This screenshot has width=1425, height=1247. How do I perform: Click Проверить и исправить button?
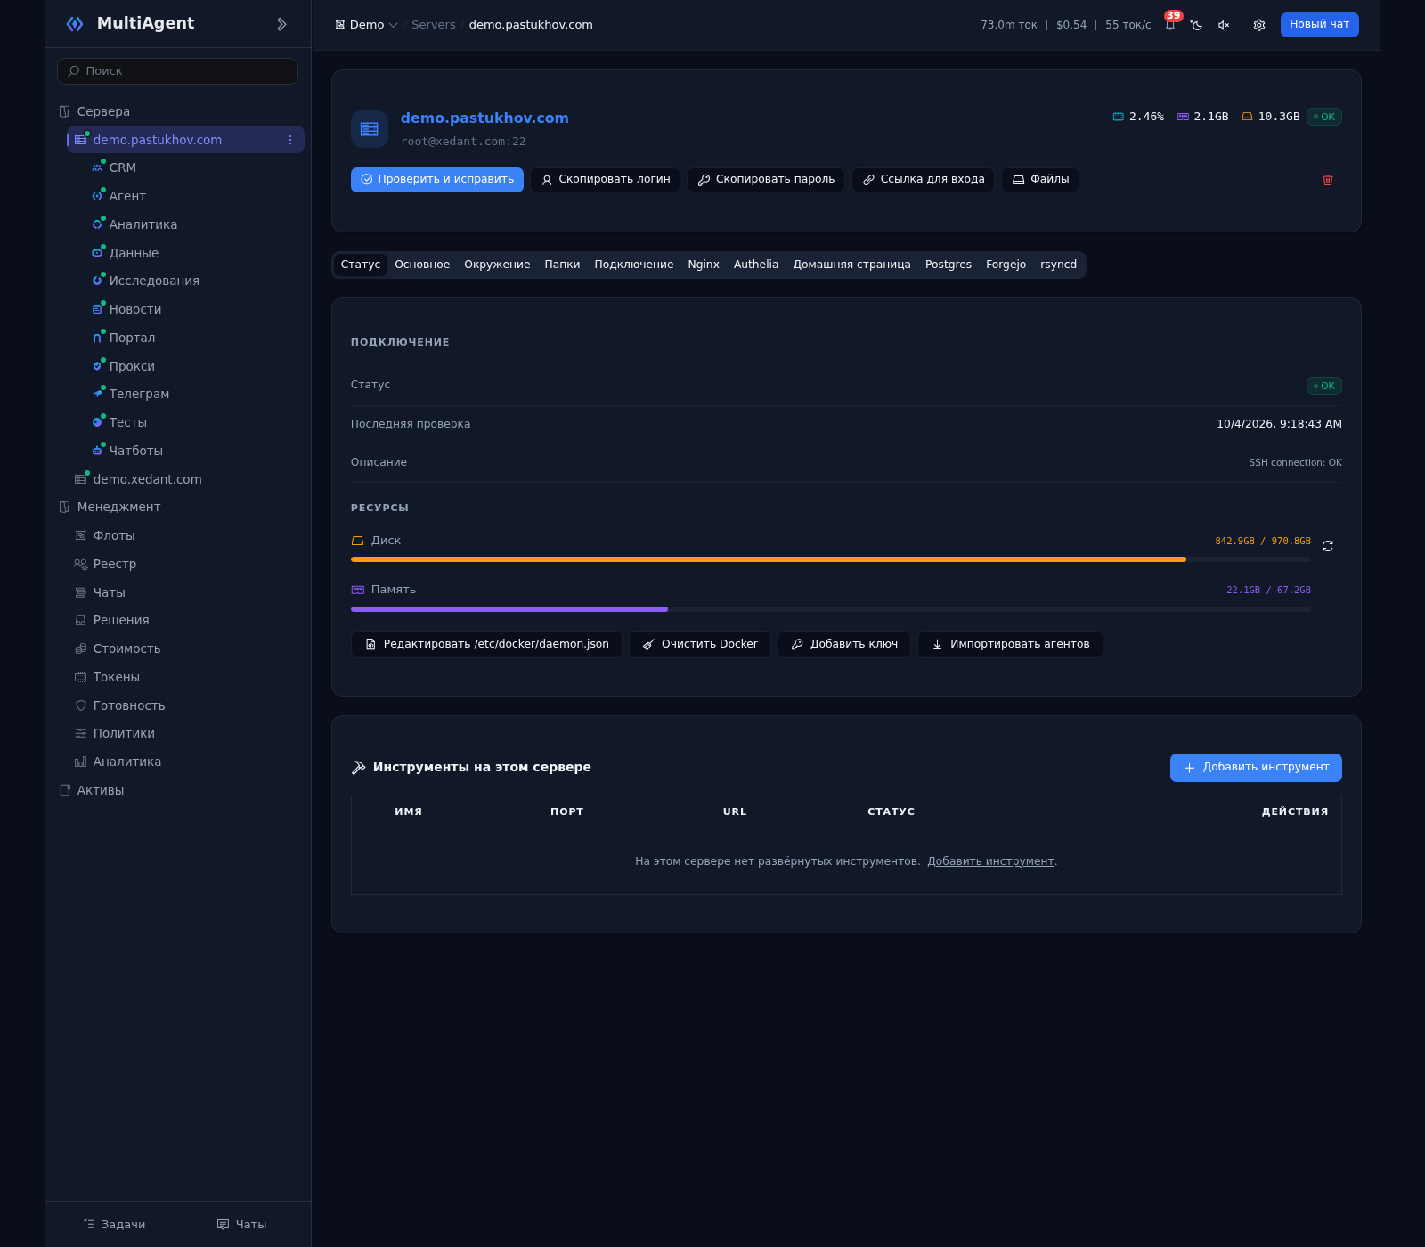[x=437, y=180]
